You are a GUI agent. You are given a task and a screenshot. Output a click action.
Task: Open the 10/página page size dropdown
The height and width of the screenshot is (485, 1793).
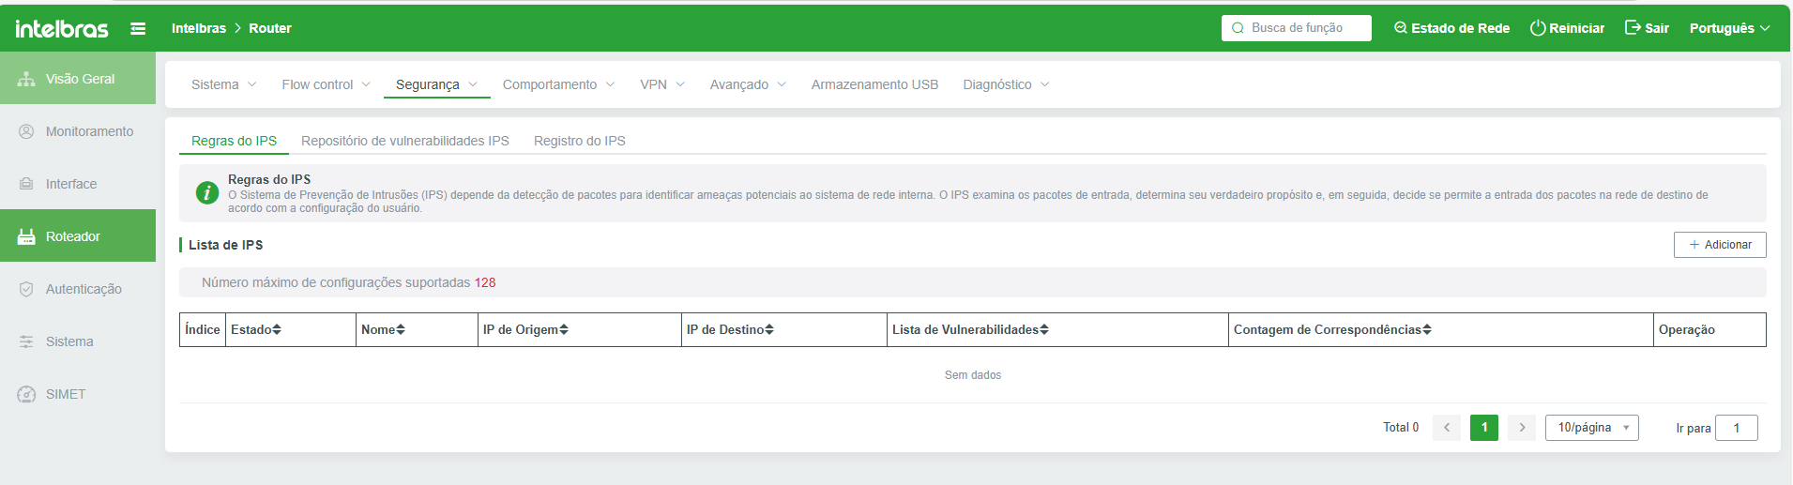[1591, 428]
